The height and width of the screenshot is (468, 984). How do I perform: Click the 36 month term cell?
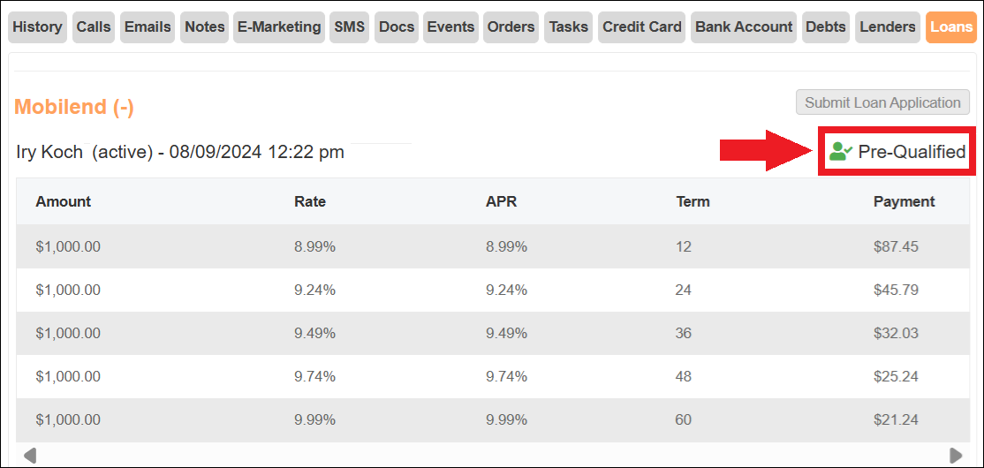pos(684,333)
